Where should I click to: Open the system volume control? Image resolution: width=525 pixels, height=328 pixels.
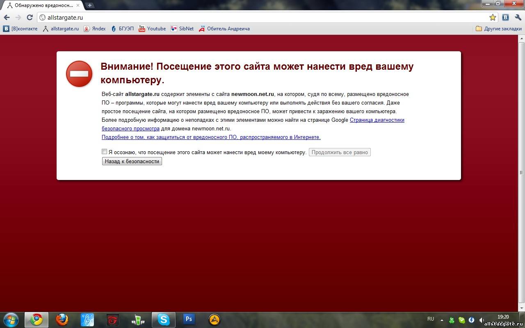tap(481, 320)
